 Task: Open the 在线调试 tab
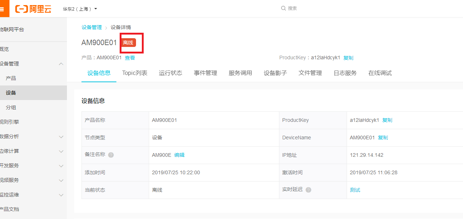click(x=380, y=73)
